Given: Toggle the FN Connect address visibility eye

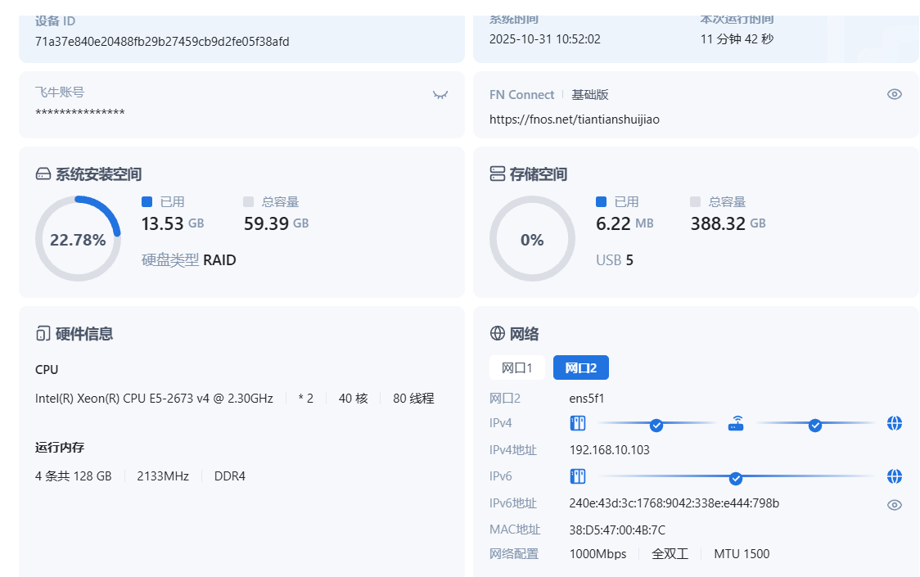Looking at the screenshot, I should tap(895, 94).
